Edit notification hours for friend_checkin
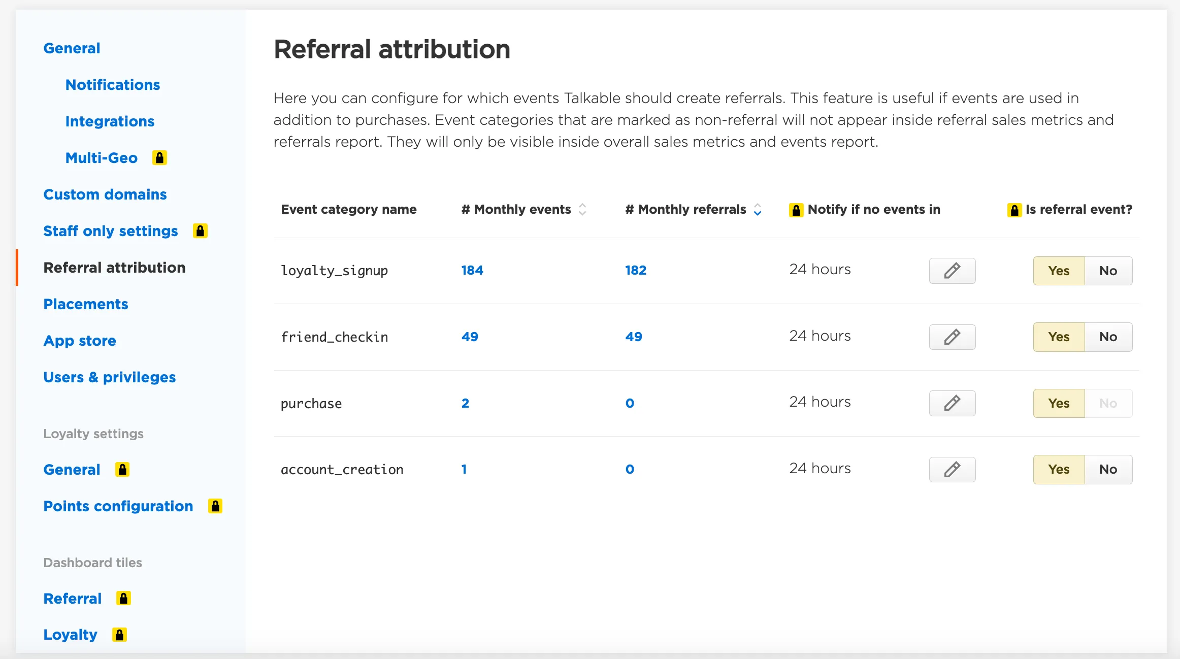 [952, 337]
